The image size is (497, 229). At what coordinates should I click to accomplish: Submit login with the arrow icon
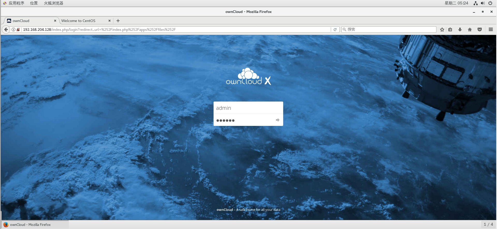coord(277,120)
